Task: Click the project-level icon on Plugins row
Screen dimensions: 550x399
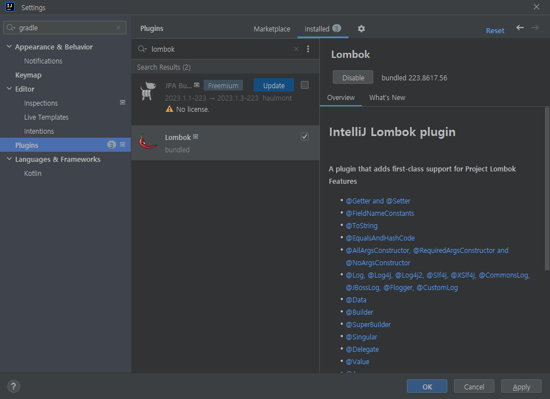Action: (x=122, y=145)
